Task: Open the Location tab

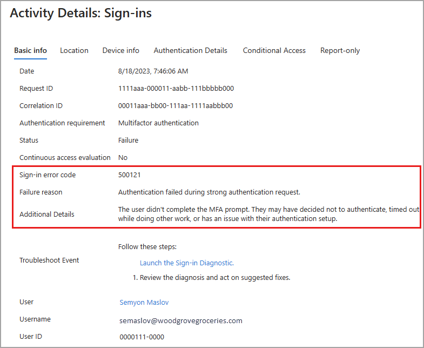Action: [74, 50]
